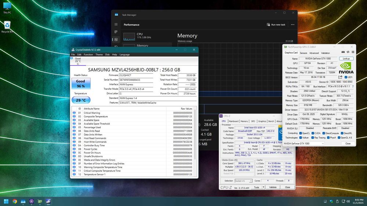
Task: Click the Raw Values column header
Action: point(180,109)
